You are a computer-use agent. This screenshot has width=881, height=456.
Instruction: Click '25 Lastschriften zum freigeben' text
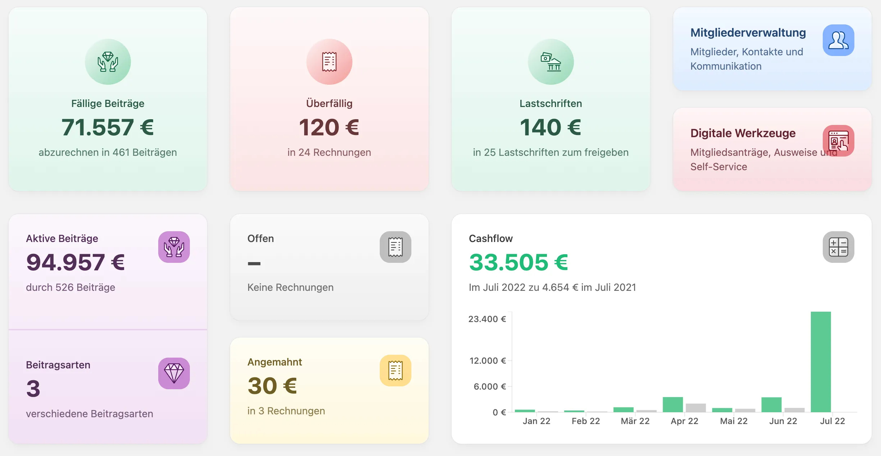coord(556,152)
